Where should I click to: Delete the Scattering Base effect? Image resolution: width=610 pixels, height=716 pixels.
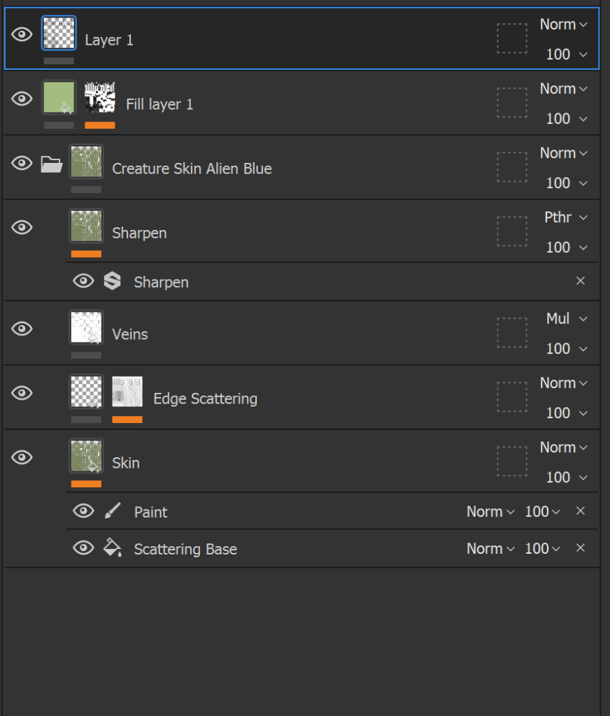click(x=580, y=548)
